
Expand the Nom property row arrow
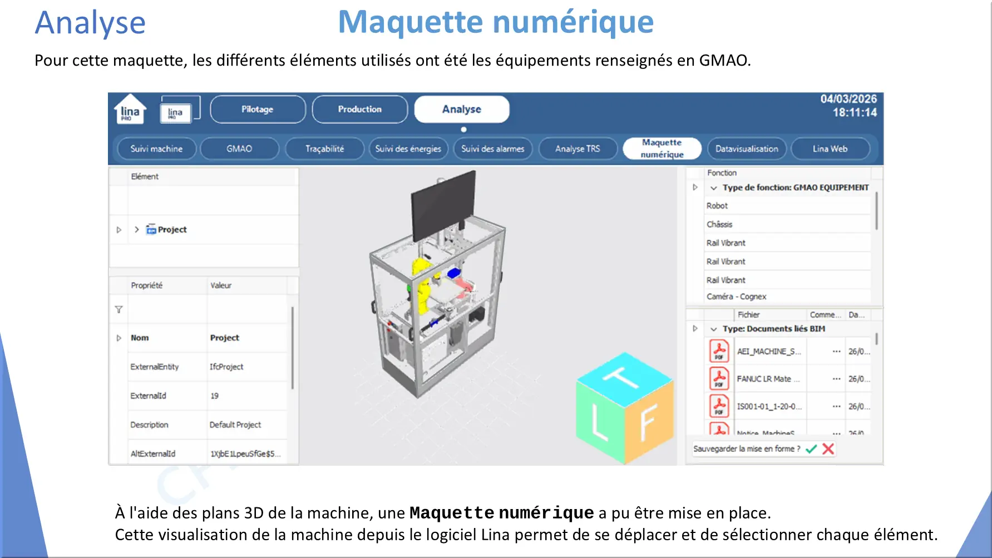pos(119,338)
